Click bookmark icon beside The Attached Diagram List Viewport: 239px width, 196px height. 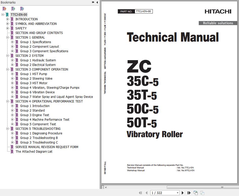point(12,152)
